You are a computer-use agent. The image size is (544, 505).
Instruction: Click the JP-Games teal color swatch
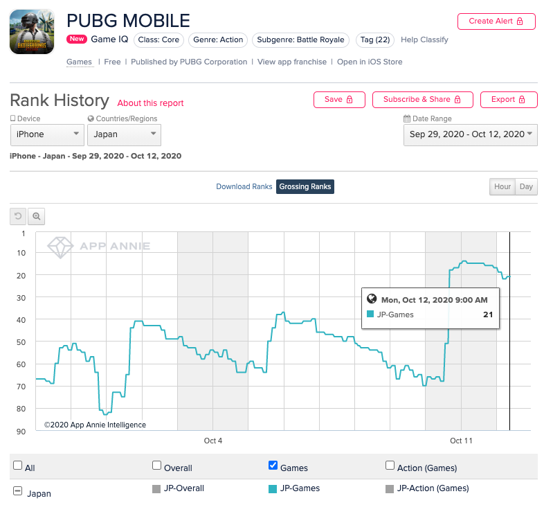click(273, 489)
